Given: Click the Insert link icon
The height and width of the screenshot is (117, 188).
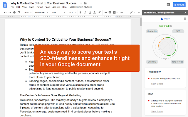Looking at the screenshot, I should 105,12.
